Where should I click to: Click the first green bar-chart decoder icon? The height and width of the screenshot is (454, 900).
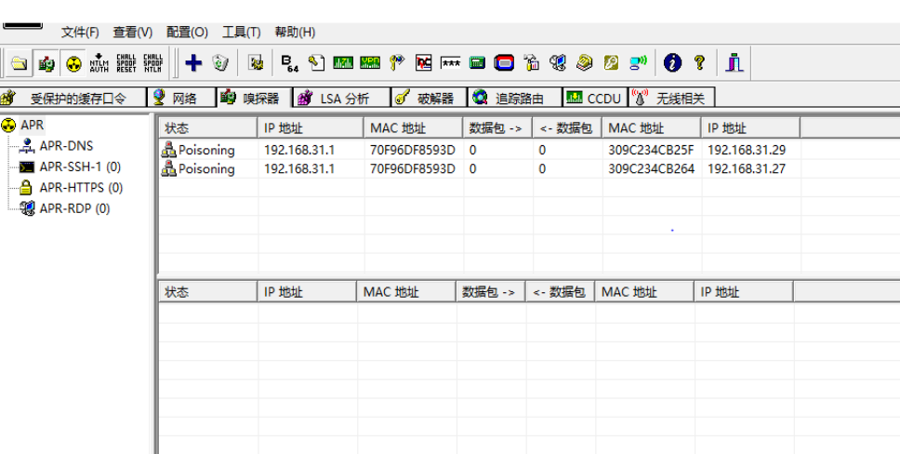pos(343,62)
